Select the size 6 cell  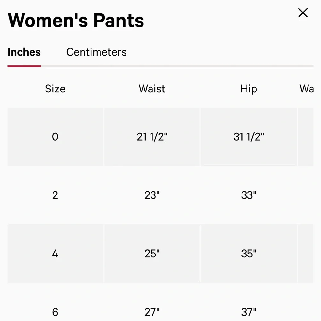click(55, 312)
